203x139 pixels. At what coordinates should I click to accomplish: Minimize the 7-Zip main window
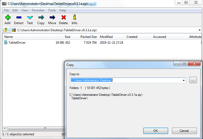179,2
